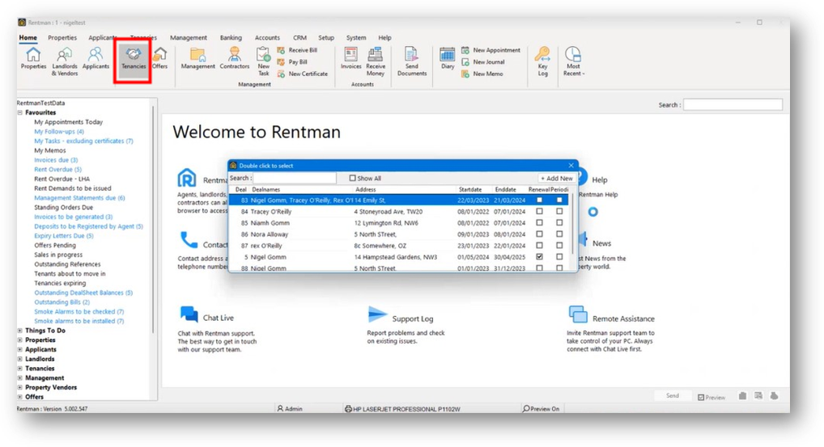Collapse the Favourites tree node
Image resolution: width=824 pixels, height=447 pixels.
[20, 113]
